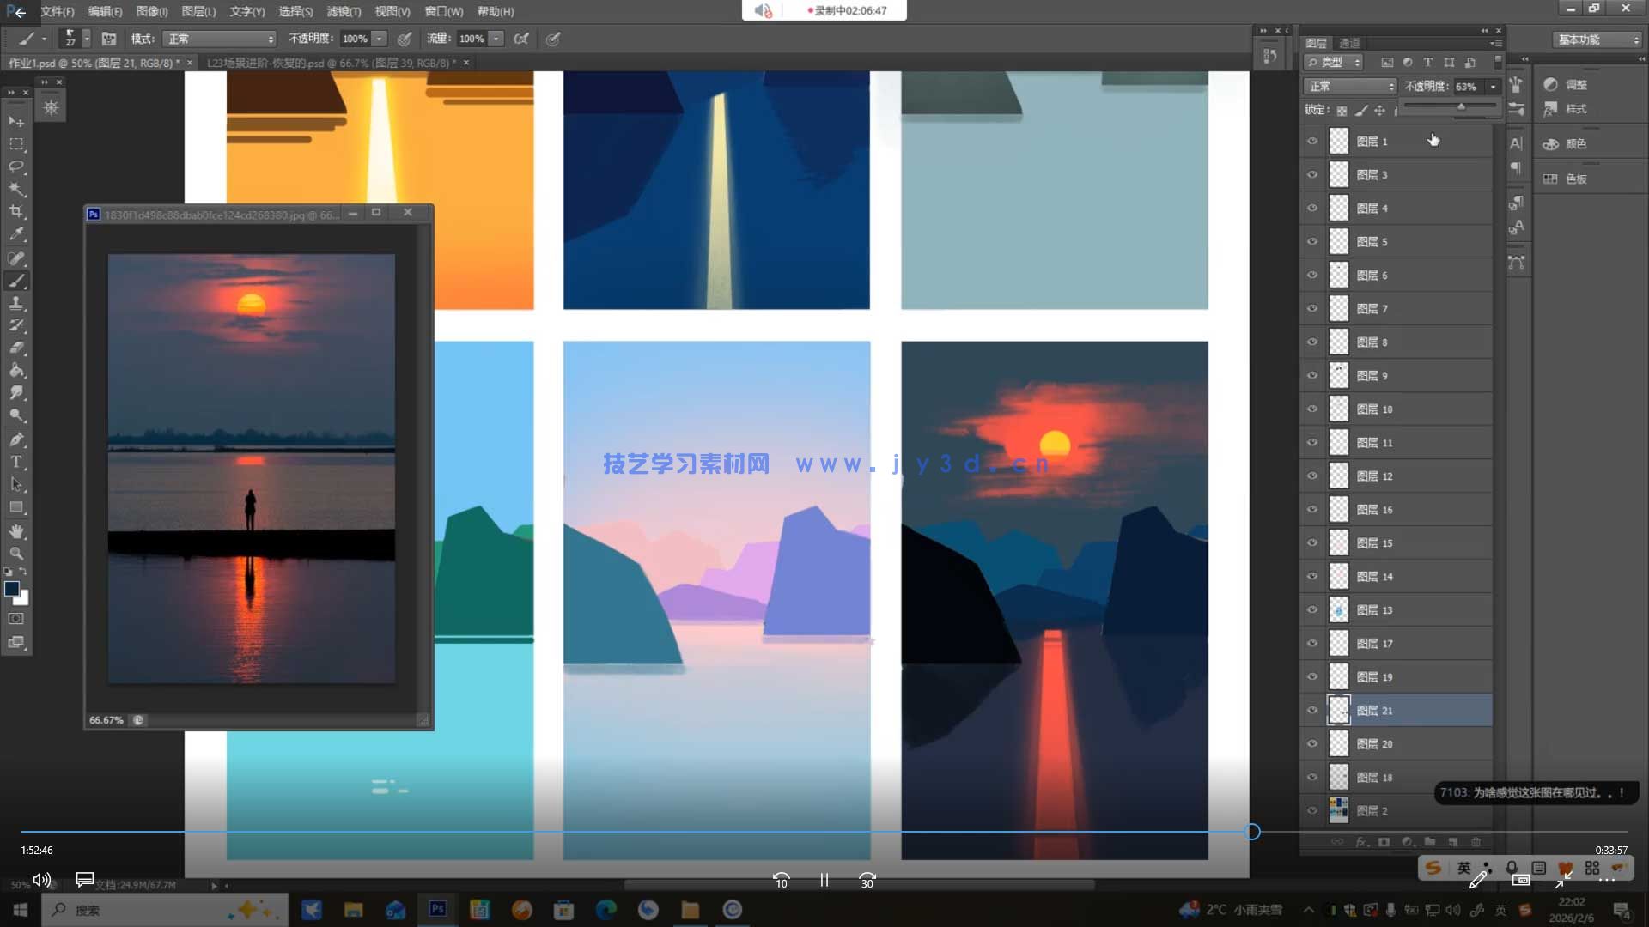Select the Crop tool
This screenshot has width=1649, height=927.
point(15,212)
